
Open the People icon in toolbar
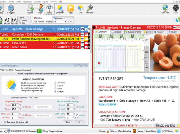[x=40, y=9]
